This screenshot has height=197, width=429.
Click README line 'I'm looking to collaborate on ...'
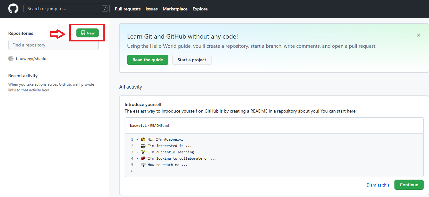pos(182,158)
